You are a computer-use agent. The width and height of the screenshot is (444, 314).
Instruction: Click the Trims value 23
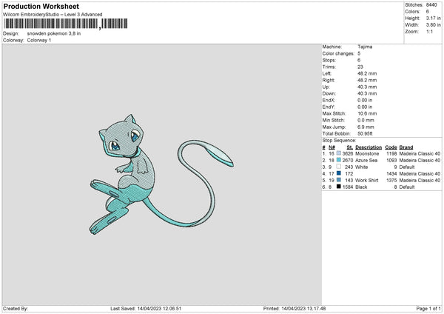click(360, 67)
